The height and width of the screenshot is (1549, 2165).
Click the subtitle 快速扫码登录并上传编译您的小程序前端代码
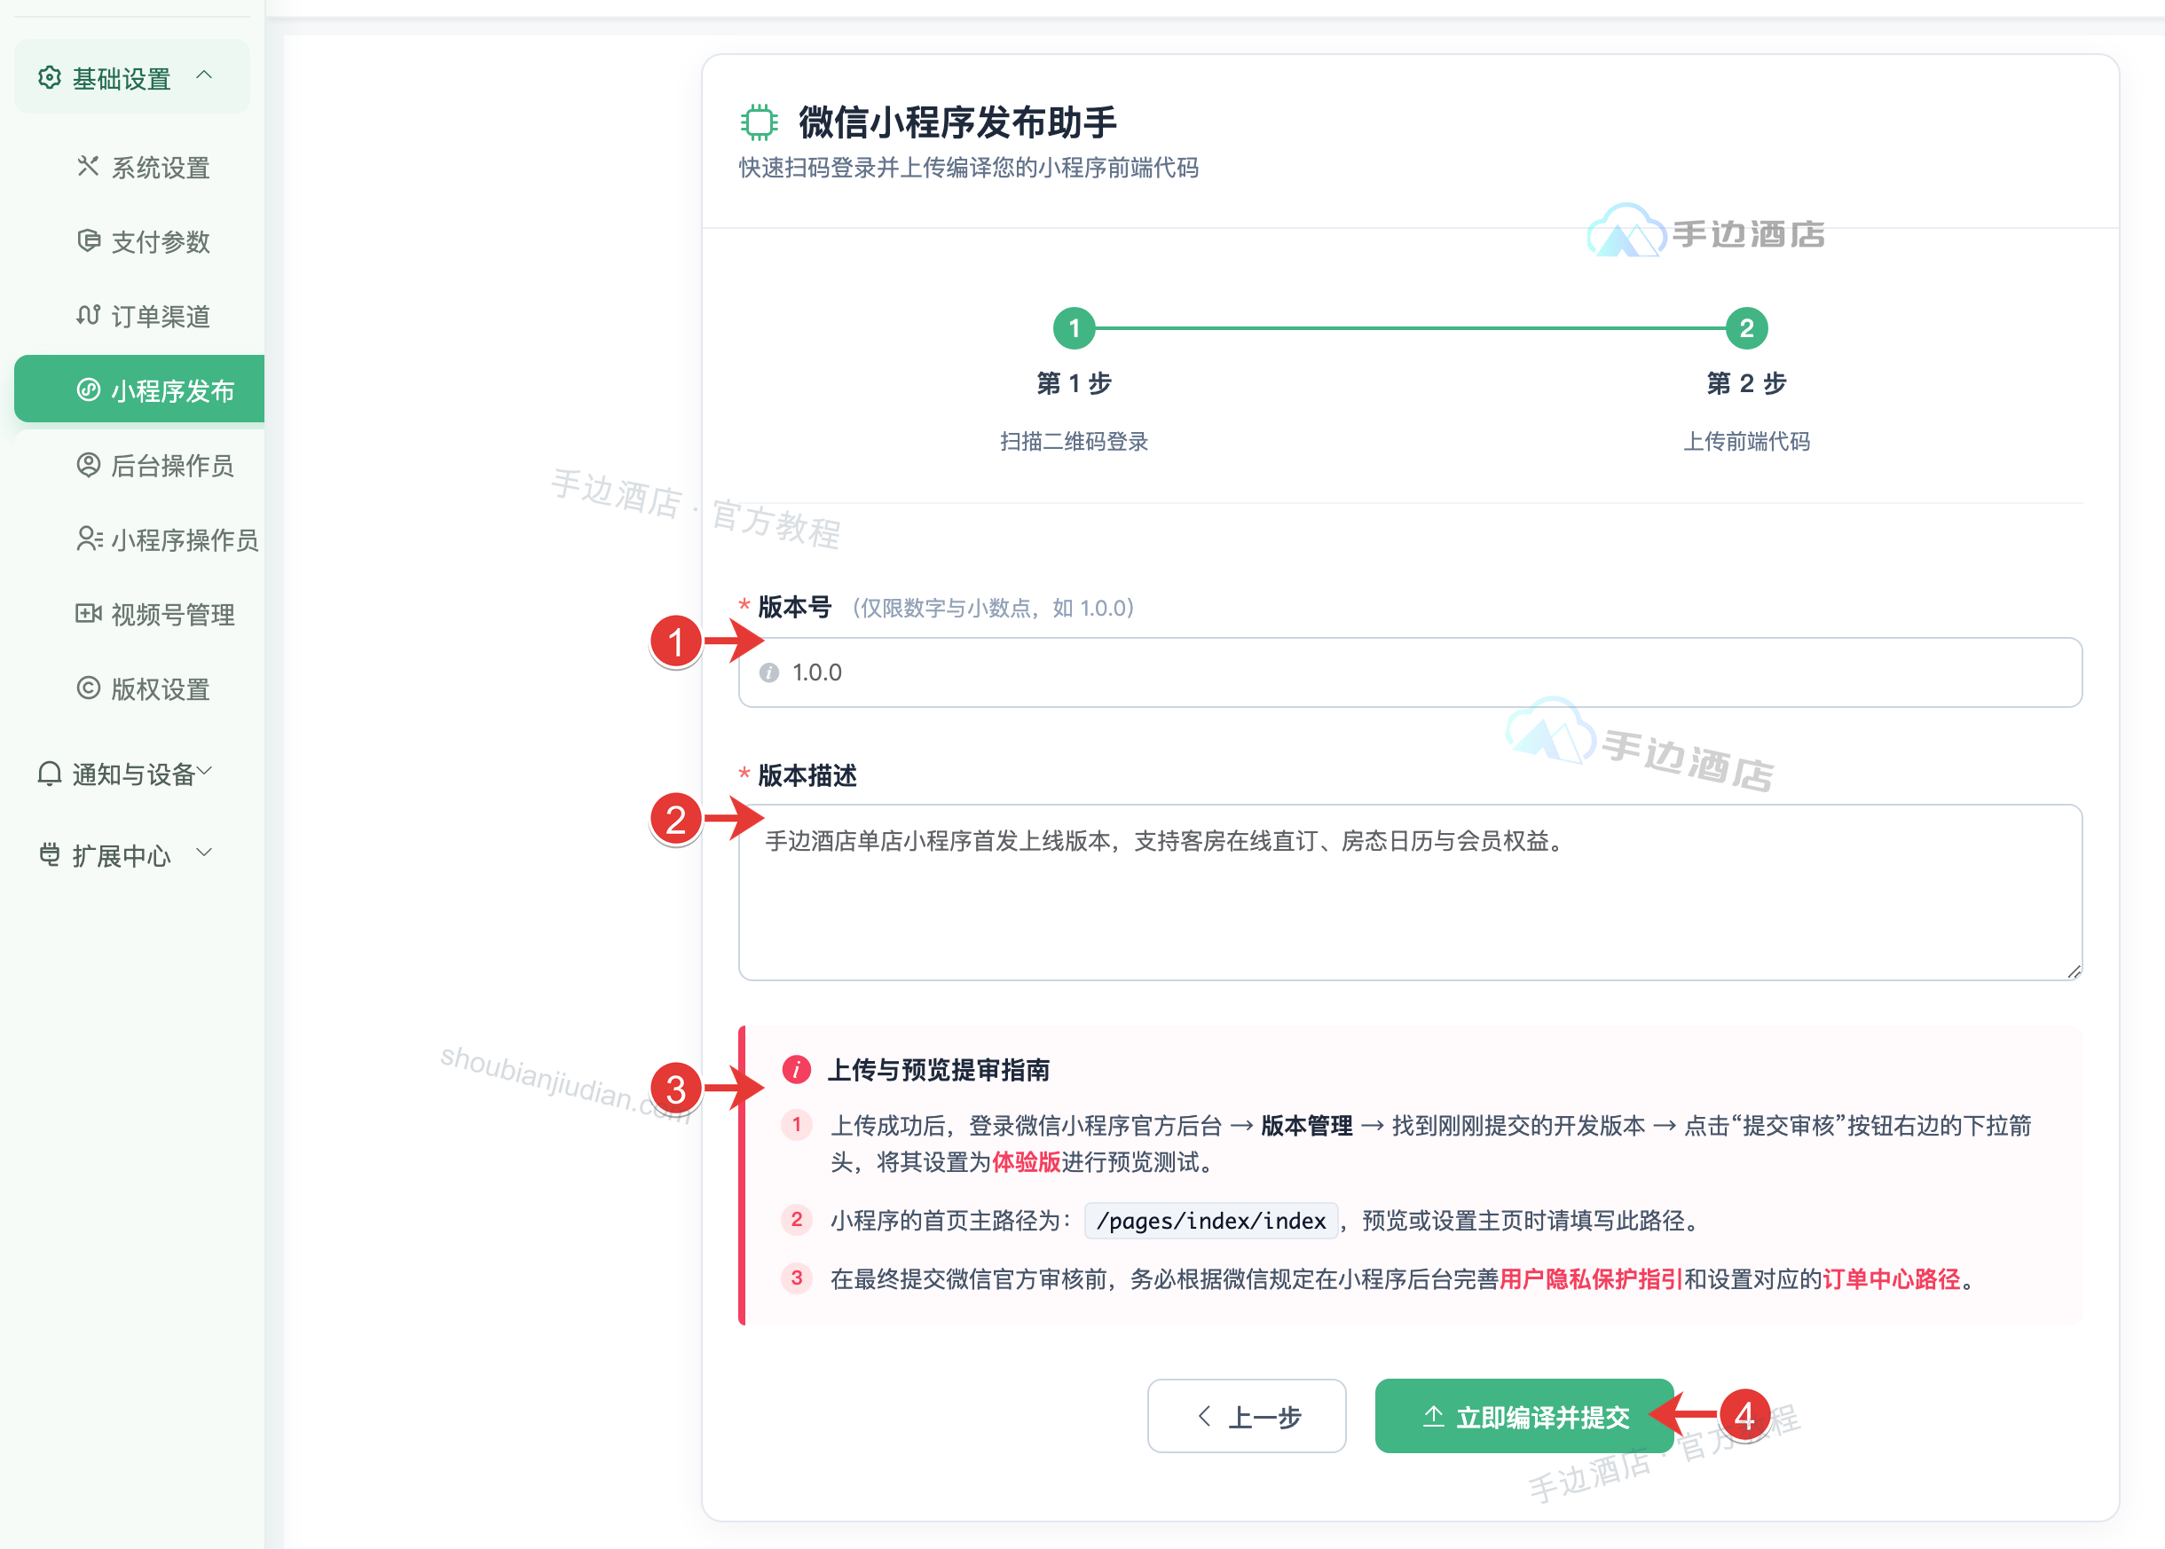[x=969, y=168]
